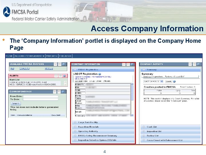Open help for the Correspondence portlet
Image resolution: width=206 pixels, height=155 pixels.
tap(63, 92)
